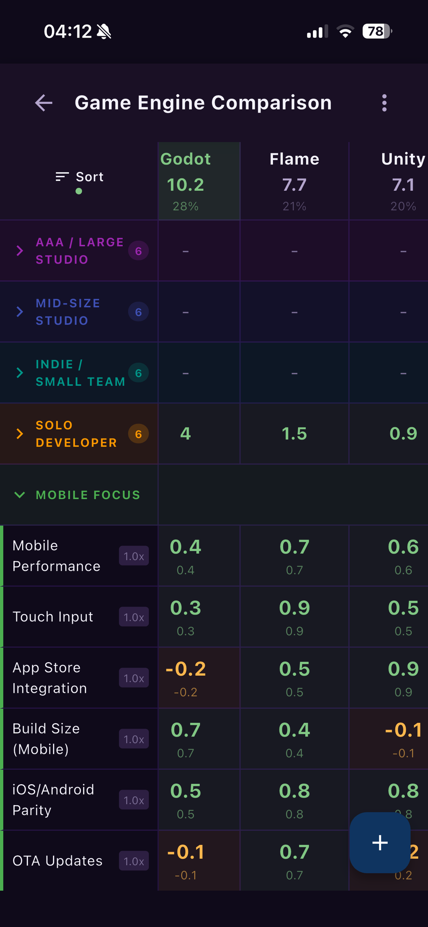The width and height of the screenshot is (428, 927).
Task: Tap Godot's AAA / Large Studio dash cell
Action: pyautogui.click(x=199, y=251)
